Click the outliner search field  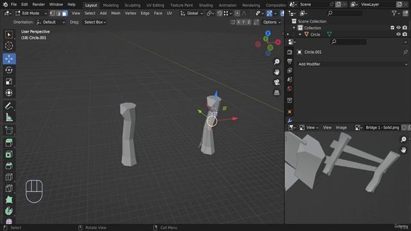click(x=345, y=13)
